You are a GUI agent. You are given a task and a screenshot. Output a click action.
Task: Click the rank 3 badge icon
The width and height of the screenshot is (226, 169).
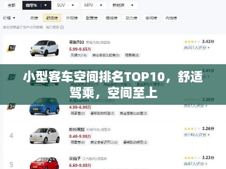pyautogui.click(x=11, y=106)
